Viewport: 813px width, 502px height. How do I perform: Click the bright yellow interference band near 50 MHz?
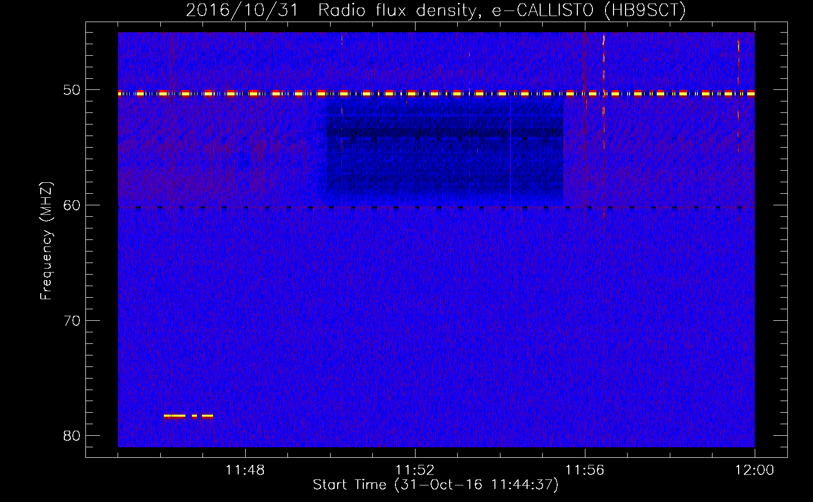point(436,93)
